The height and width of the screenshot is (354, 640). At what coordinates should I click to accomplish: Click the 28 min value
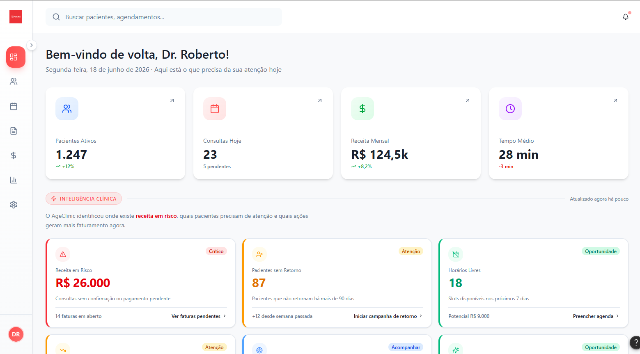coord(518,155)
